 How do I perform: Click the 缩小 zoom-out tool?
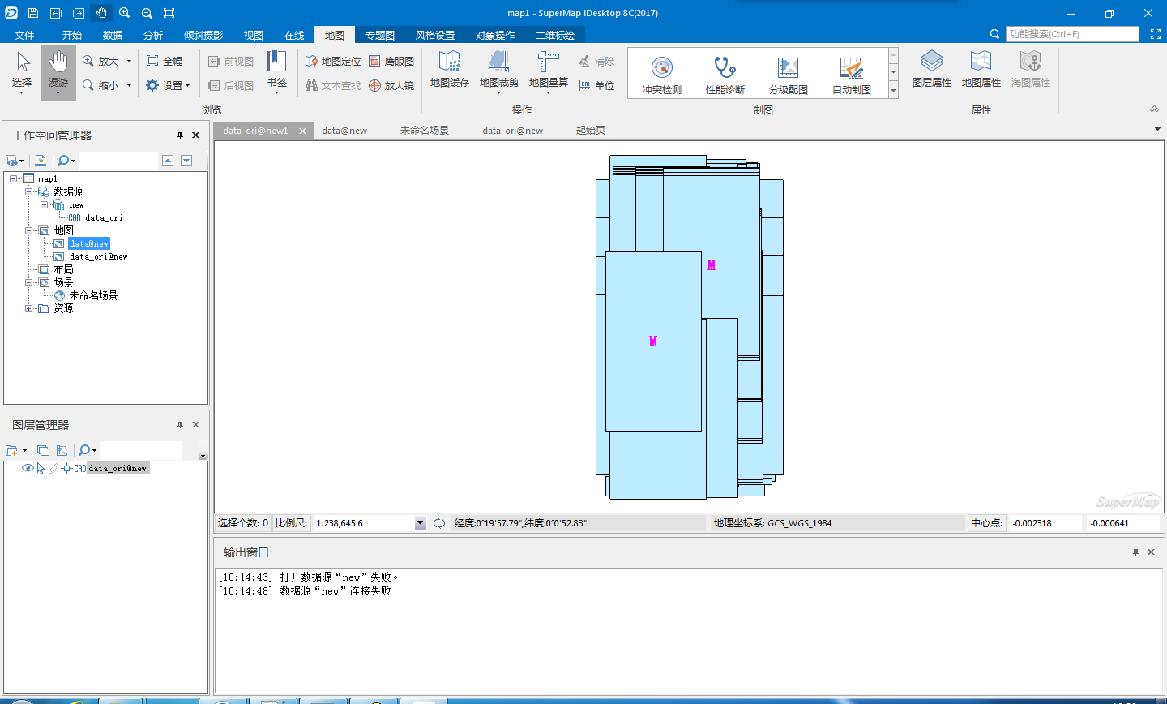[101, 85]
